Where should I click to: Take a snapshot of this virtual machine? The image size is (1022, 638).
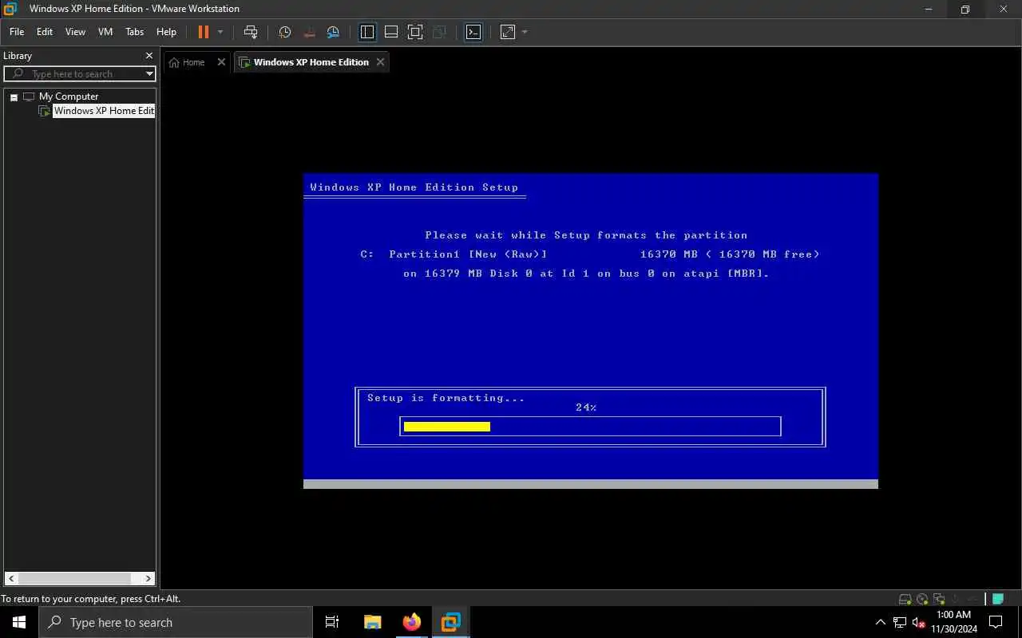(285, 32)
